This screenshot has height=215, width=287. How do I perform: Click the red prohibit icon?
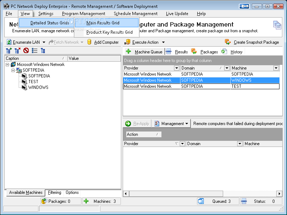click(26, 51)
